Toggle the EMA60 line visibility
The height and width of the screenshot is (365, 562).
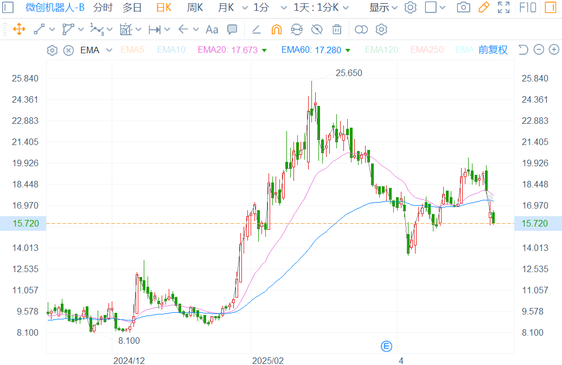(x=315, y=50)
